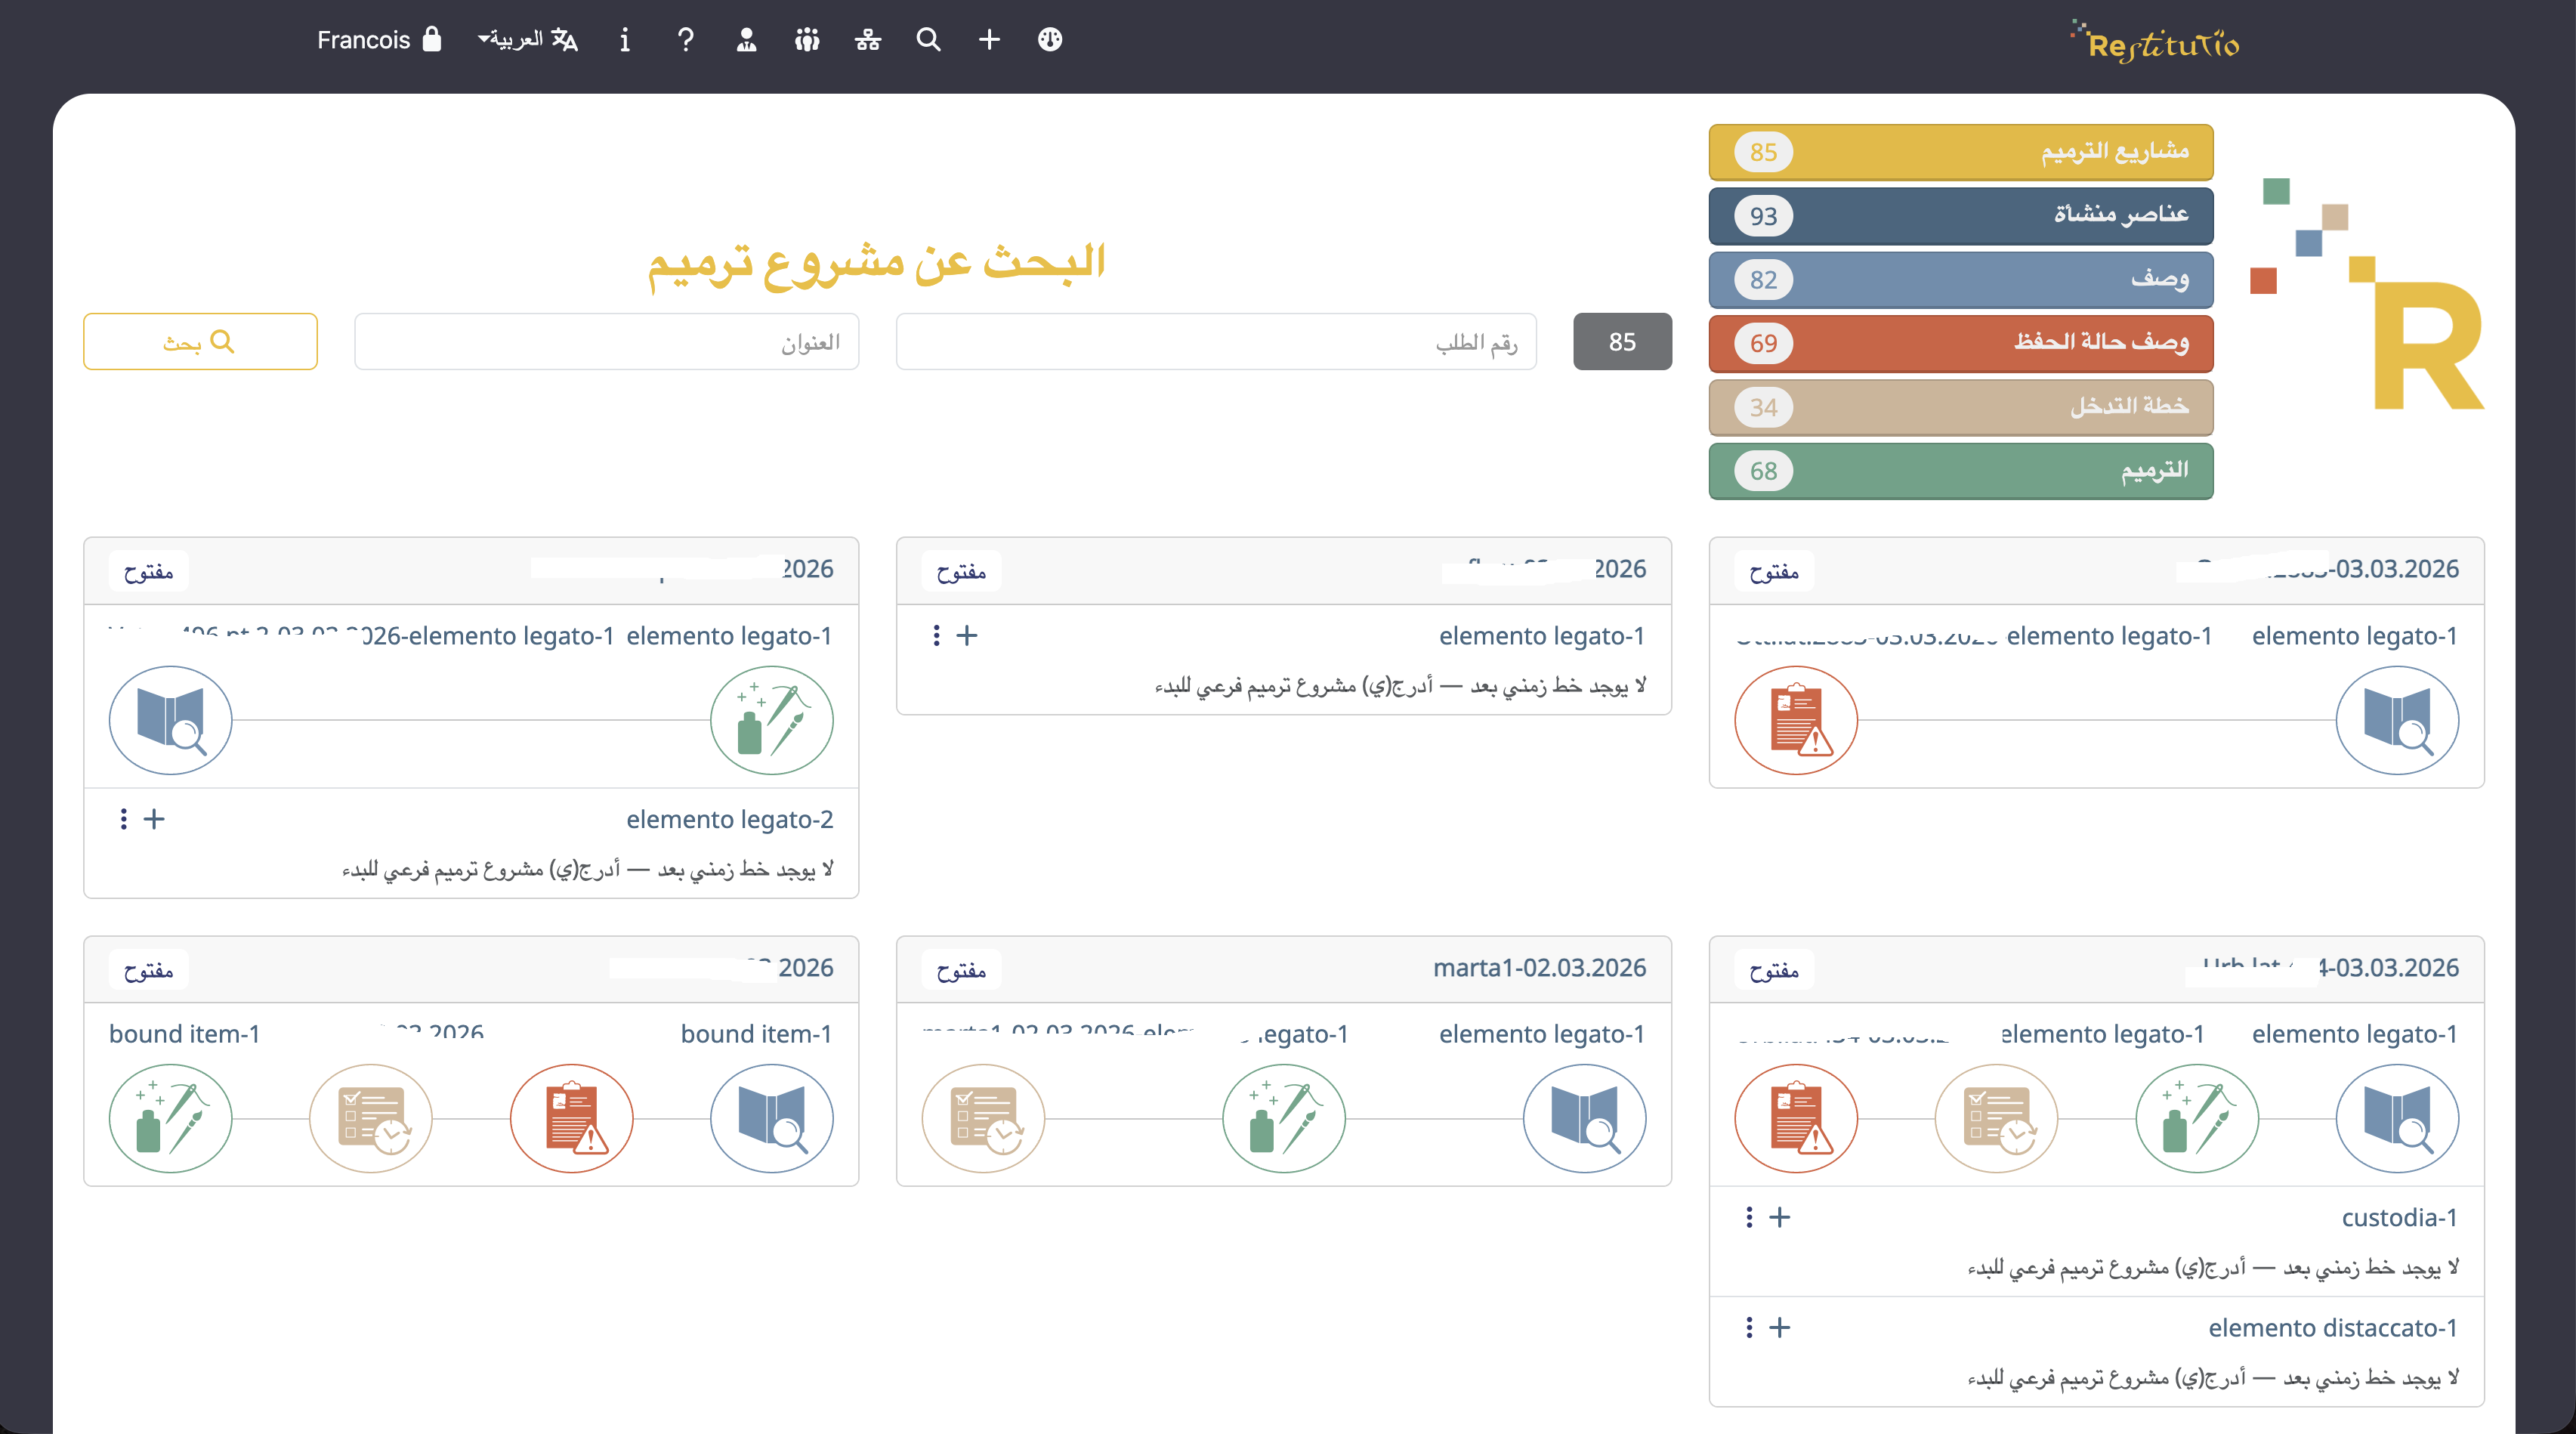Open the kebab menu next to elemento legato-2
Screen dimensions: 2576x1434
click(x=123, y=819)
